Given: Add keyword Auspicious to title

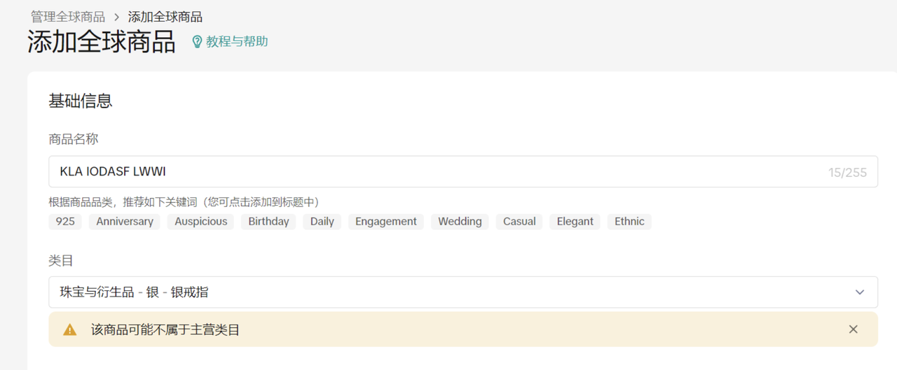Looking at the screenshot, I should pyautogui.click(x=201, y=222).
